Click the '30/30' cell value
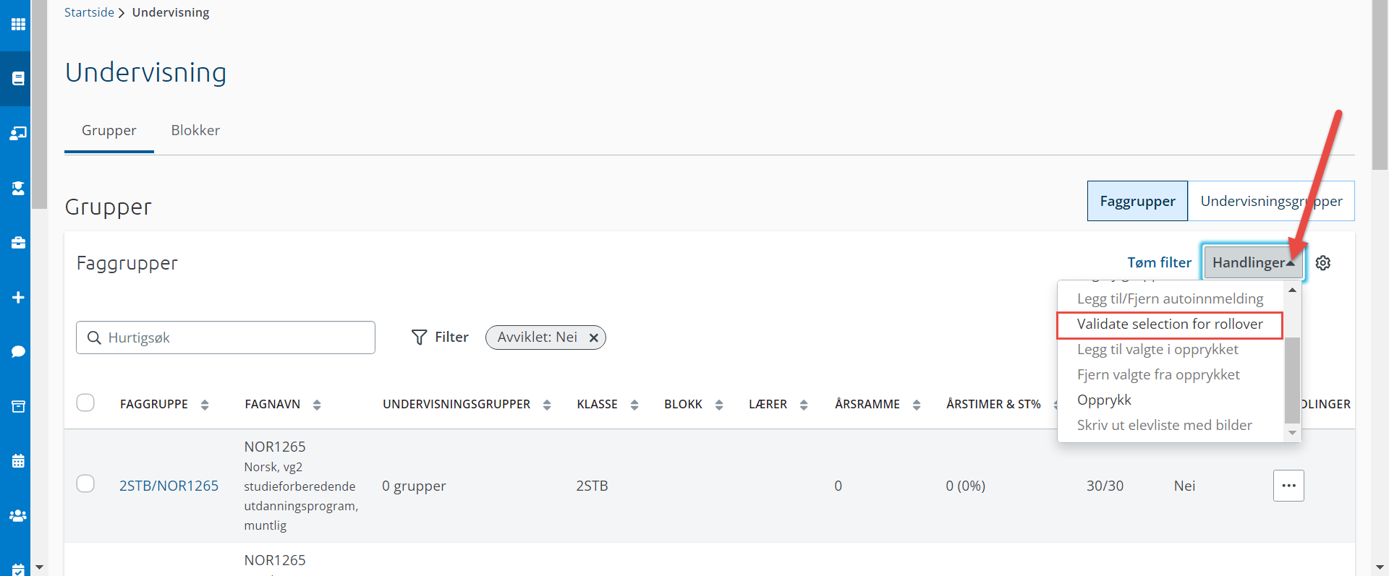1389x576 pixels. 1105,486
